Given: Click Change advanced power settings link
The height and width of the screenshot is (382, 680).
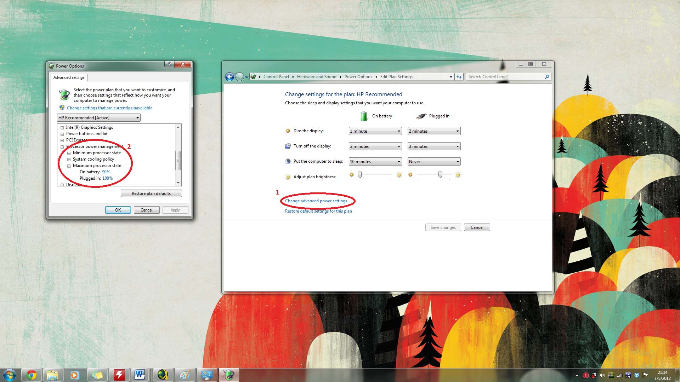Looking at the screenshot, I should [x=316, y=201].
